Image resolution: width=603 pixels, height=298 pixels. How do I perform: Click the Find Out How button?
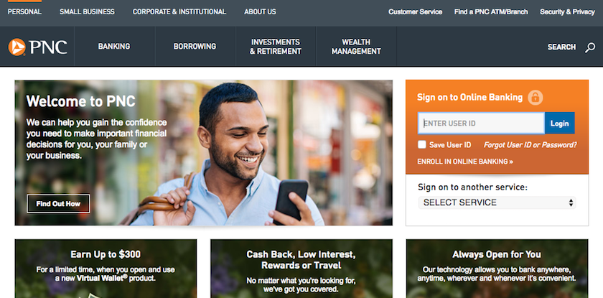(x=58, y=204)
